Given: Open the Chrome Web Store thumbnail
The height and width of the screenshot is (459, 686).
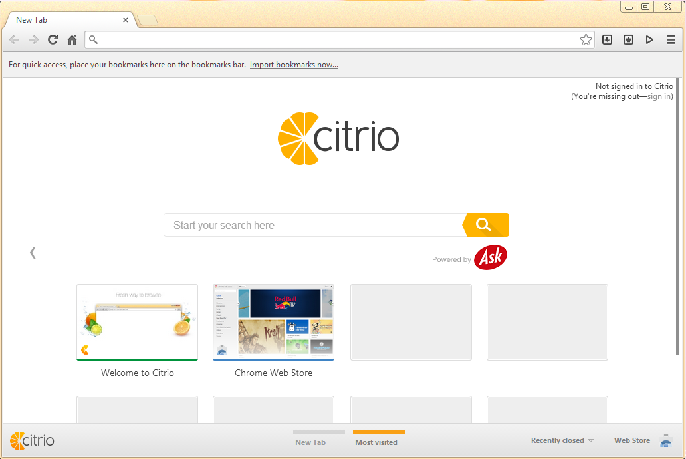Looking at the screenshot, I should point(273,323).
